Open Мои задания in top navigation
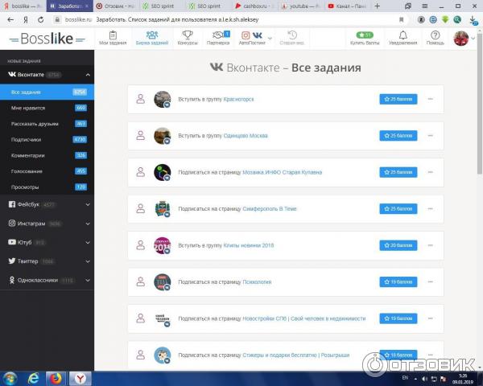 [113, 38]
